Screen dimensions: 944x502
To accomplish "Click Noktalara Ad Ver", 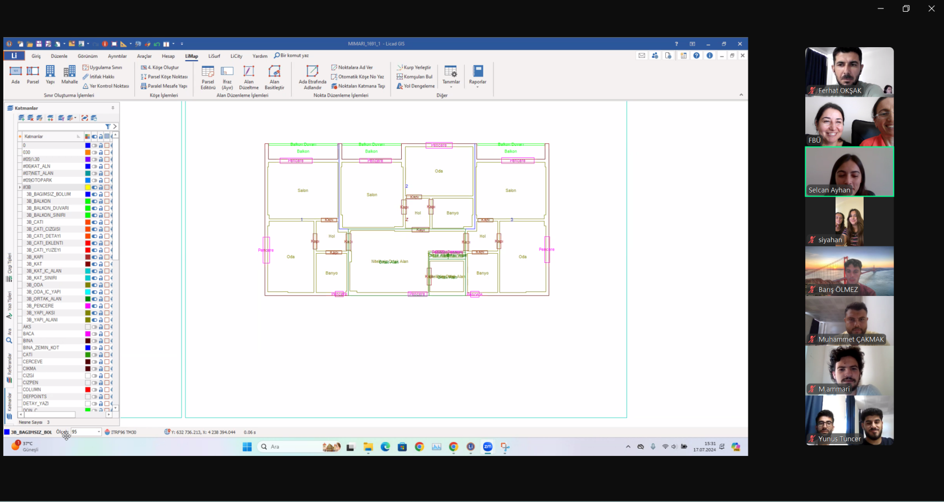I will point(352,67).
